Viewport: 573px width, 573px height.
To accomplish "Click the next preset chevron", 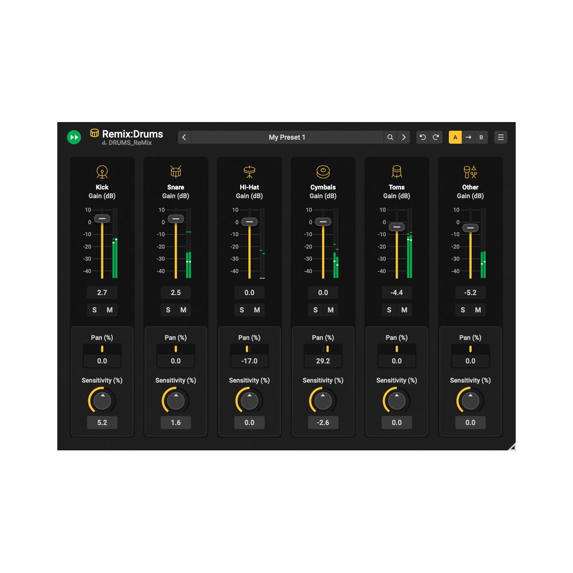I will pyautogui.click(x=403, y=138).
